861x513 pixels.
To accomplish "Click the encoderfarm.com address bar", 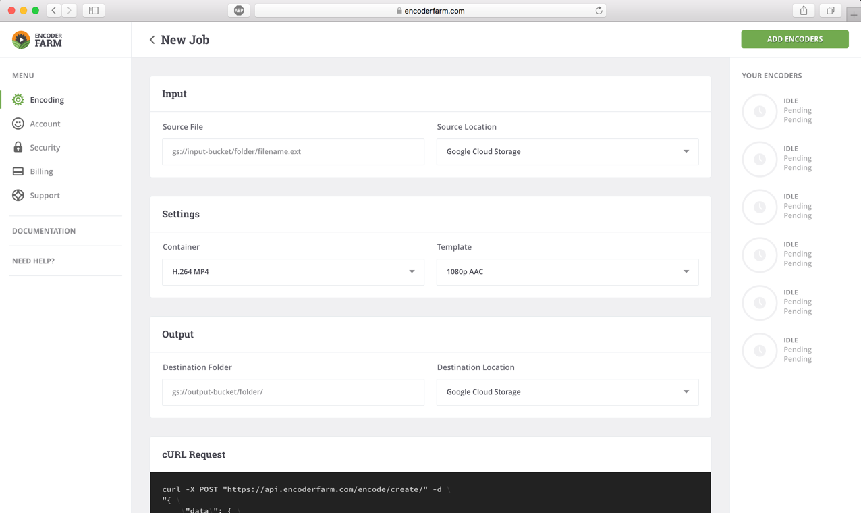I will [430, 11].
